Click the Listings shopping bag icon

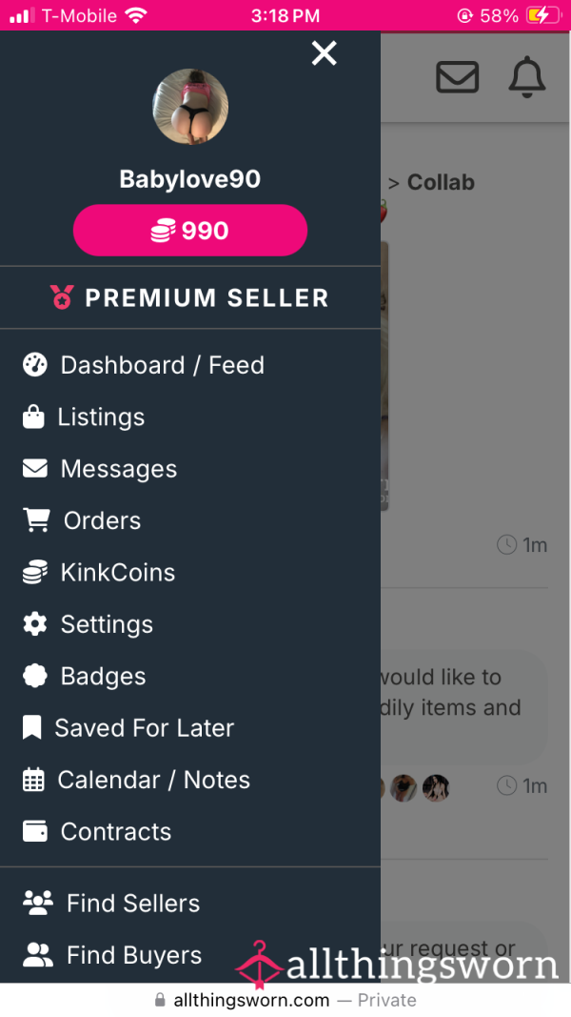[x=33, y=417]
